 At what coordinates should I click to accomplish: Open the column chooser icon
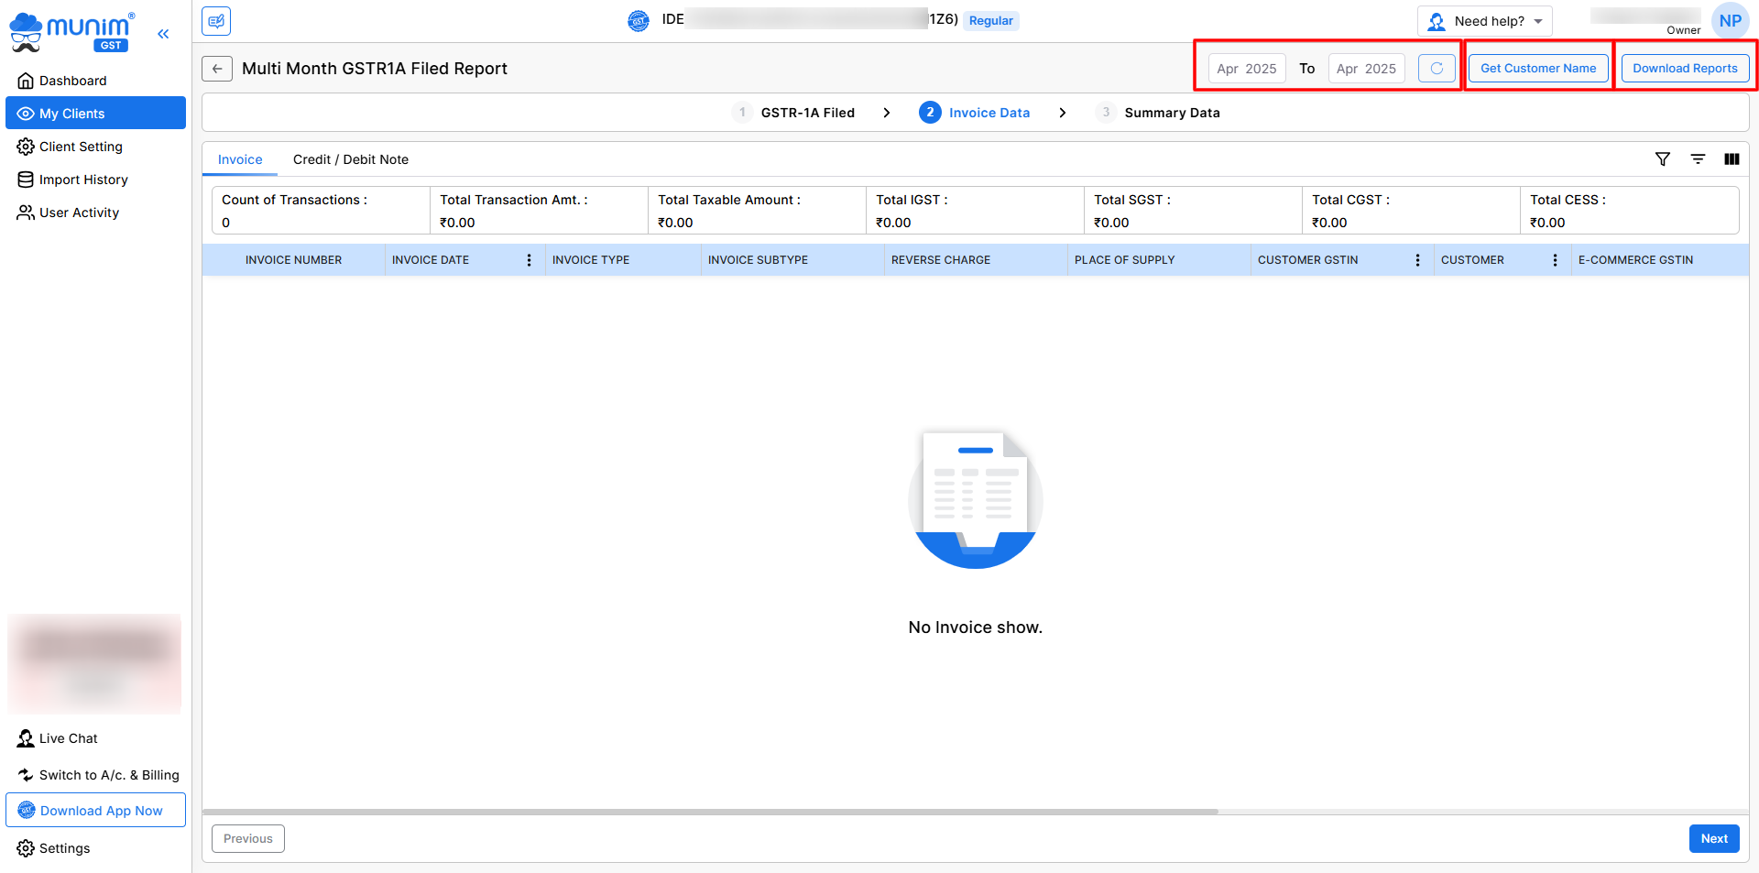1732,159
